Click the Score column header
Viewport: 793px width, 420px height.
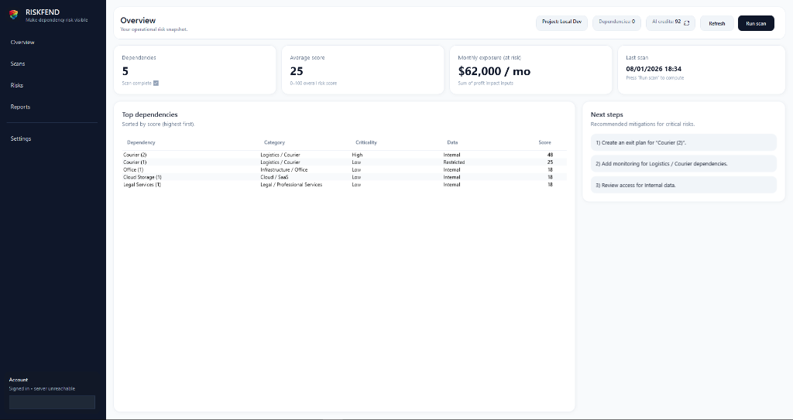tap(544, 142)
